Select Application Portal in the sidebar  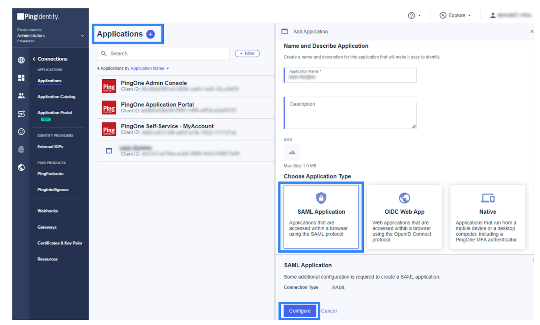click(55, 113)
